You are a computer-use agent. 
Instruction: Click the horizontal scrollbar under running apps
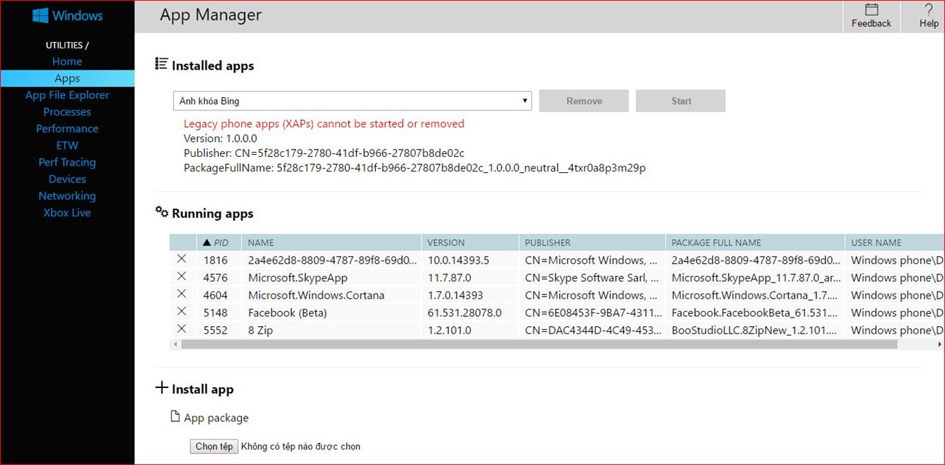coord(509,344)
